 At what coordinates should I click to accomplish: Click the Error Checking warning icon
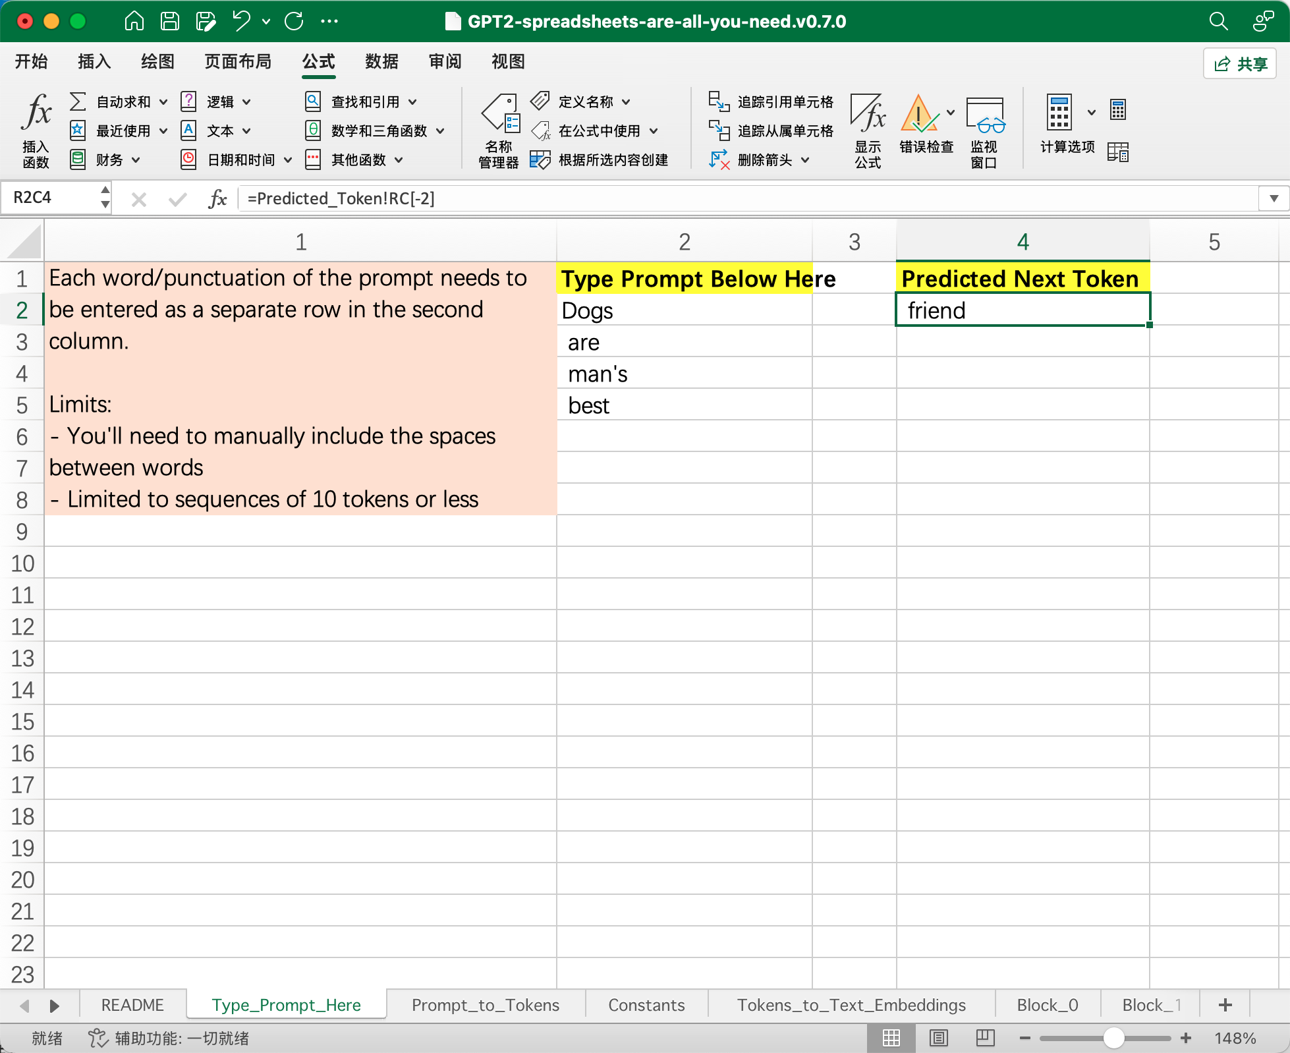click(919, 115)
